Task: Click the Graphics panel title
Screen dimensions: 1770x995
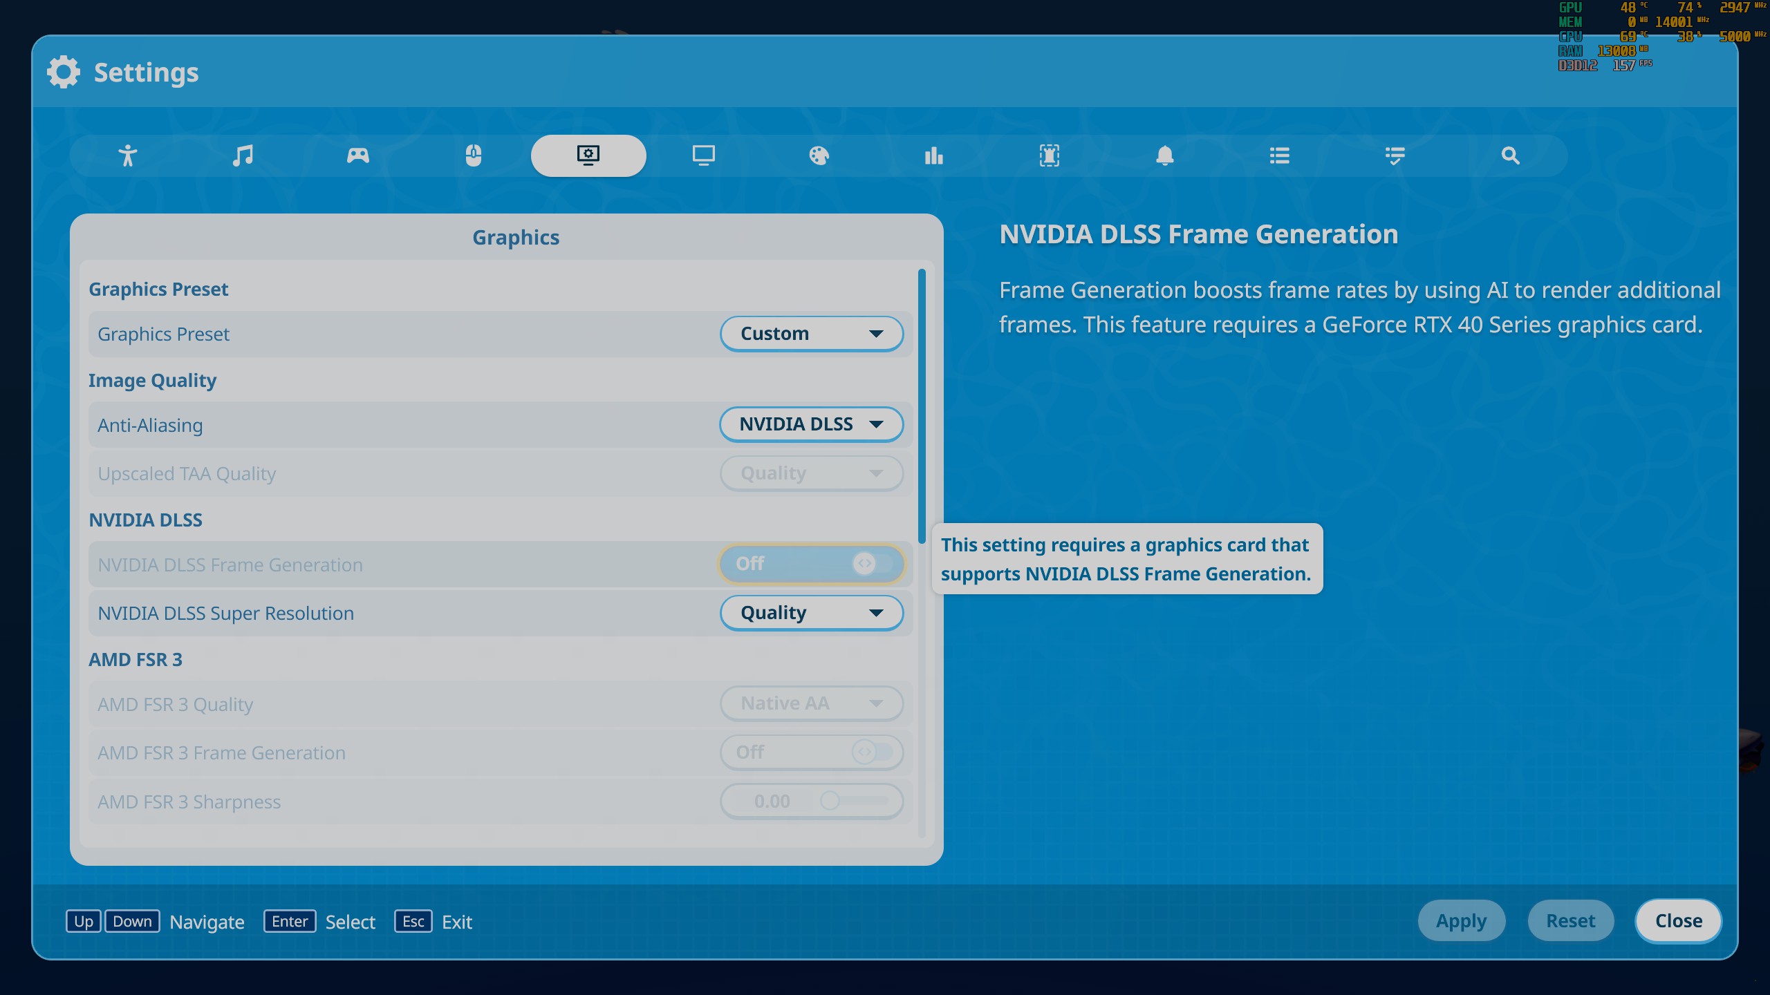Action: tap(516, 238)
